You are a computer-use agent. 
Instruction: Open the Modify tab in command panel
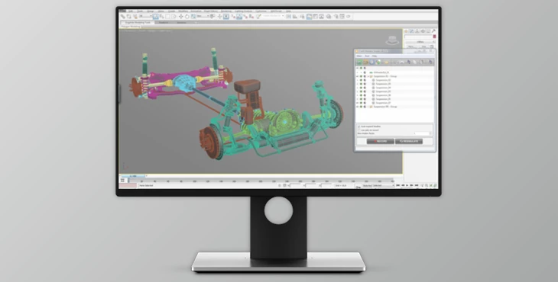click(412, 31)
